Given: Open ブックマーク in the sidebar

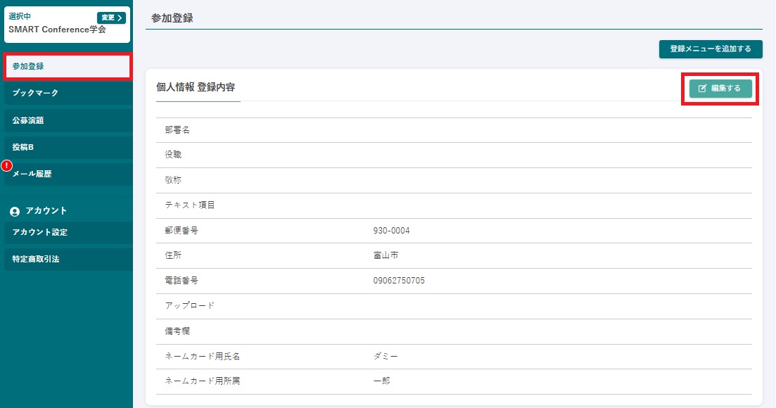Looking at the screenshot, I should tap(67, 93).
